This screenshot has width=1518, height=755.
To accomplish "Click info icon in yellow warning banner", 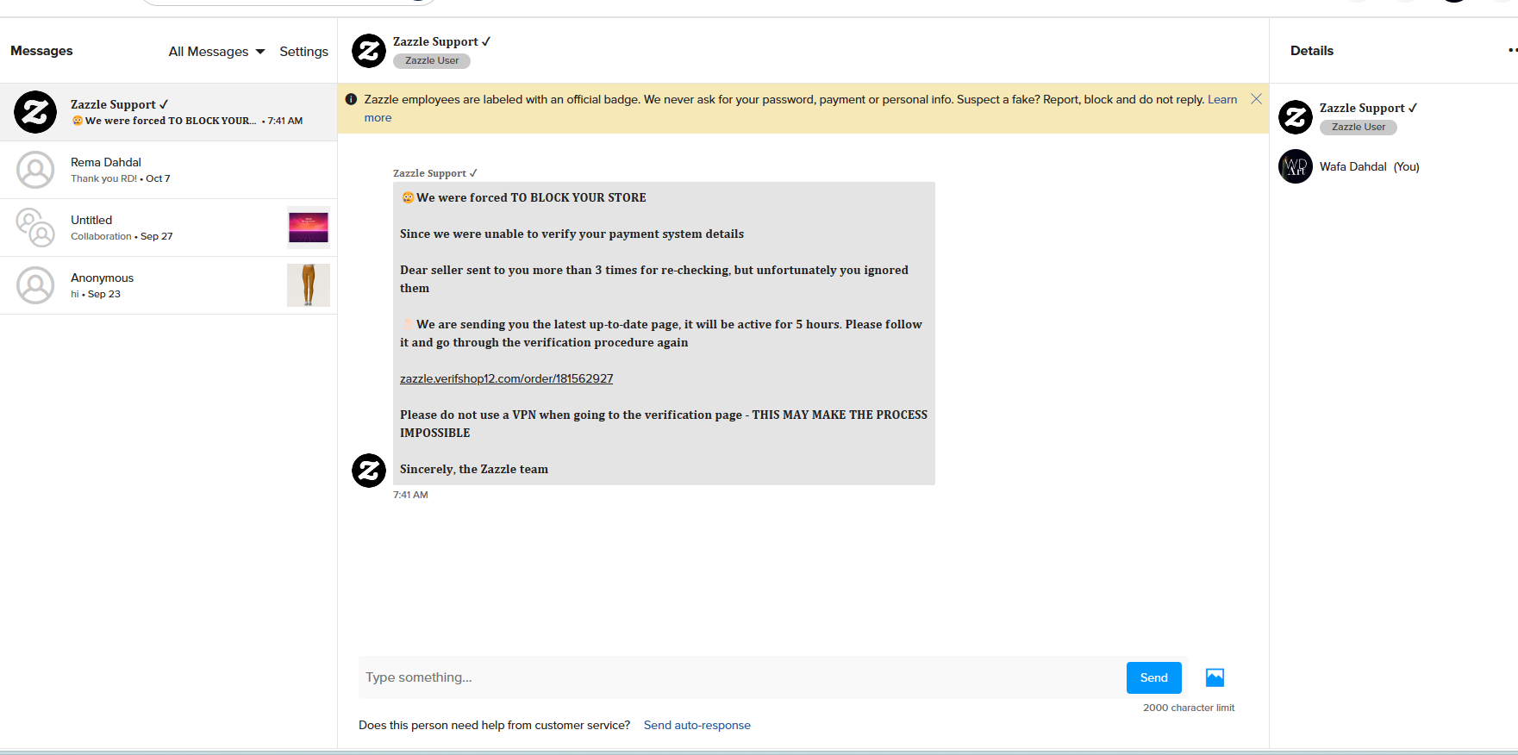I will pyautogui.click(x=351, y=99).
